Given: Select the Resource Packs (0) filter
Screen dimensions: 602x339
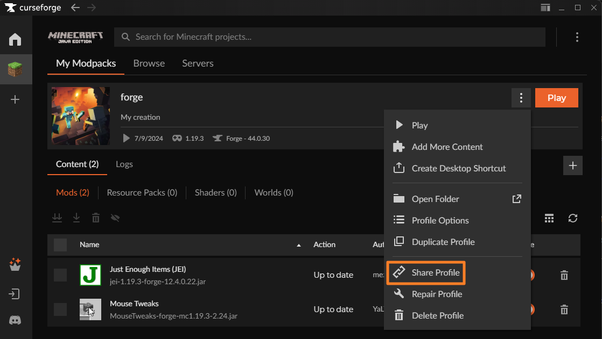Looking at the screenshot, I should tap(142, 193).
